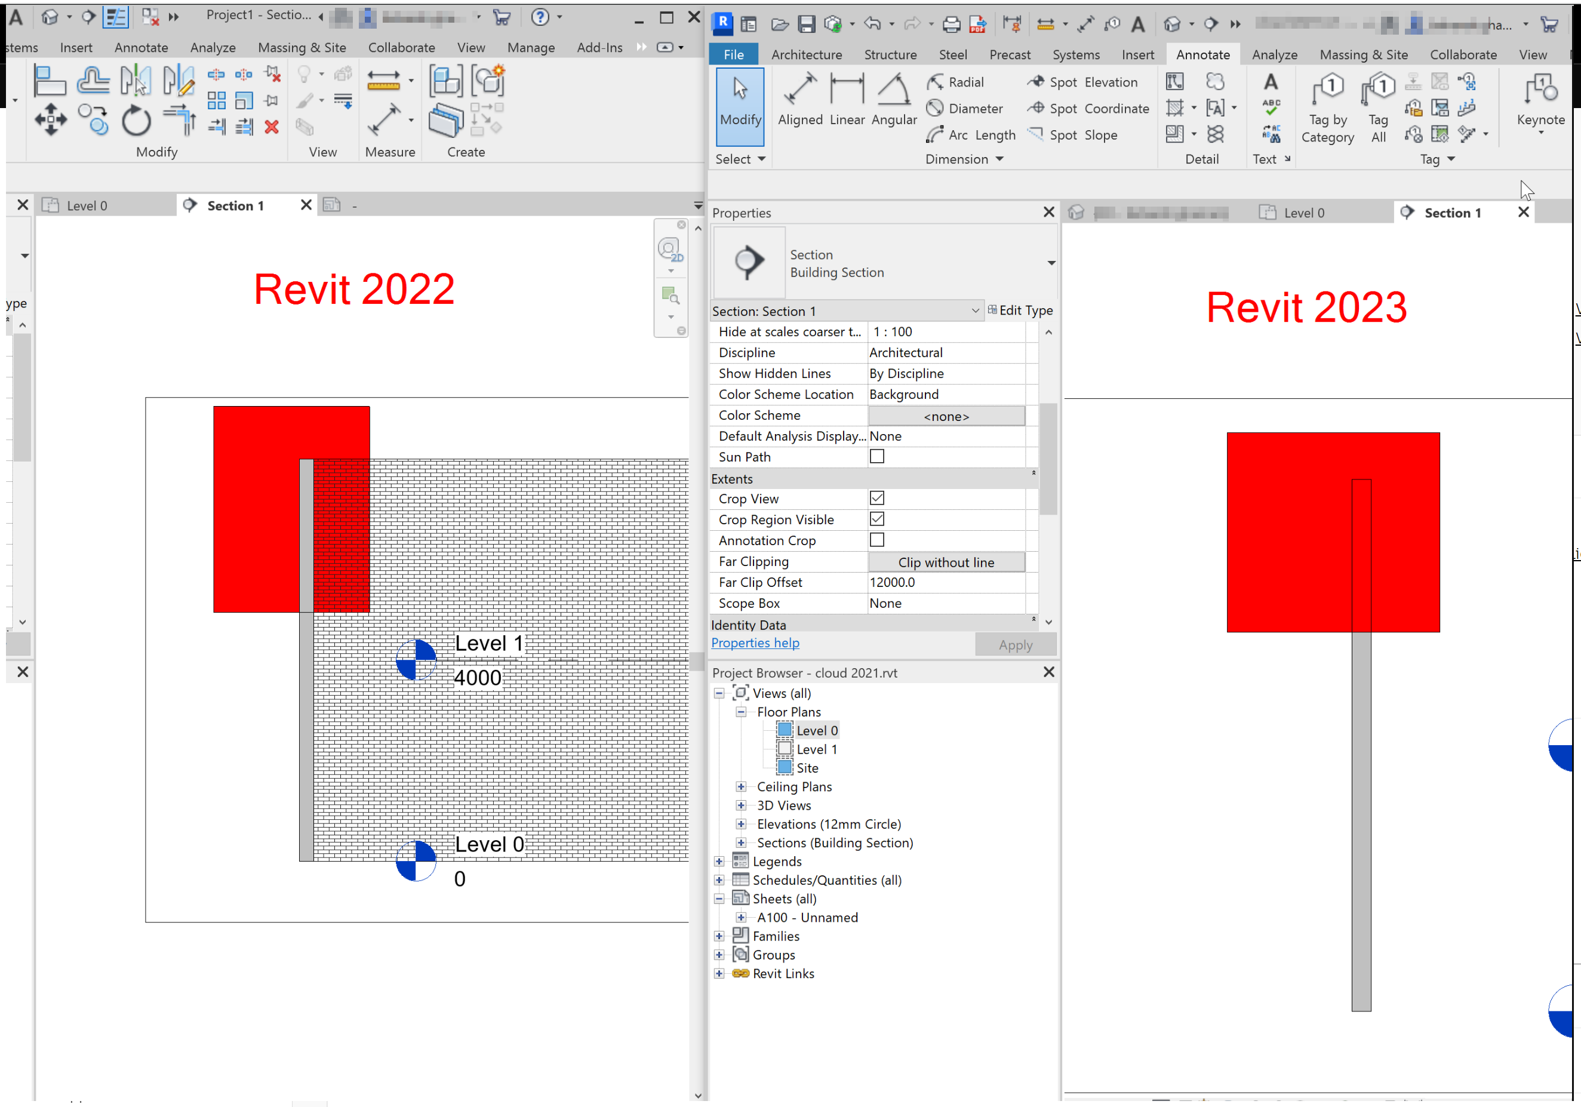Viewport: 1581px width, 1107px height.
Task: Toggle the Crop View checkbox
Action: click(x=877, y=497)
